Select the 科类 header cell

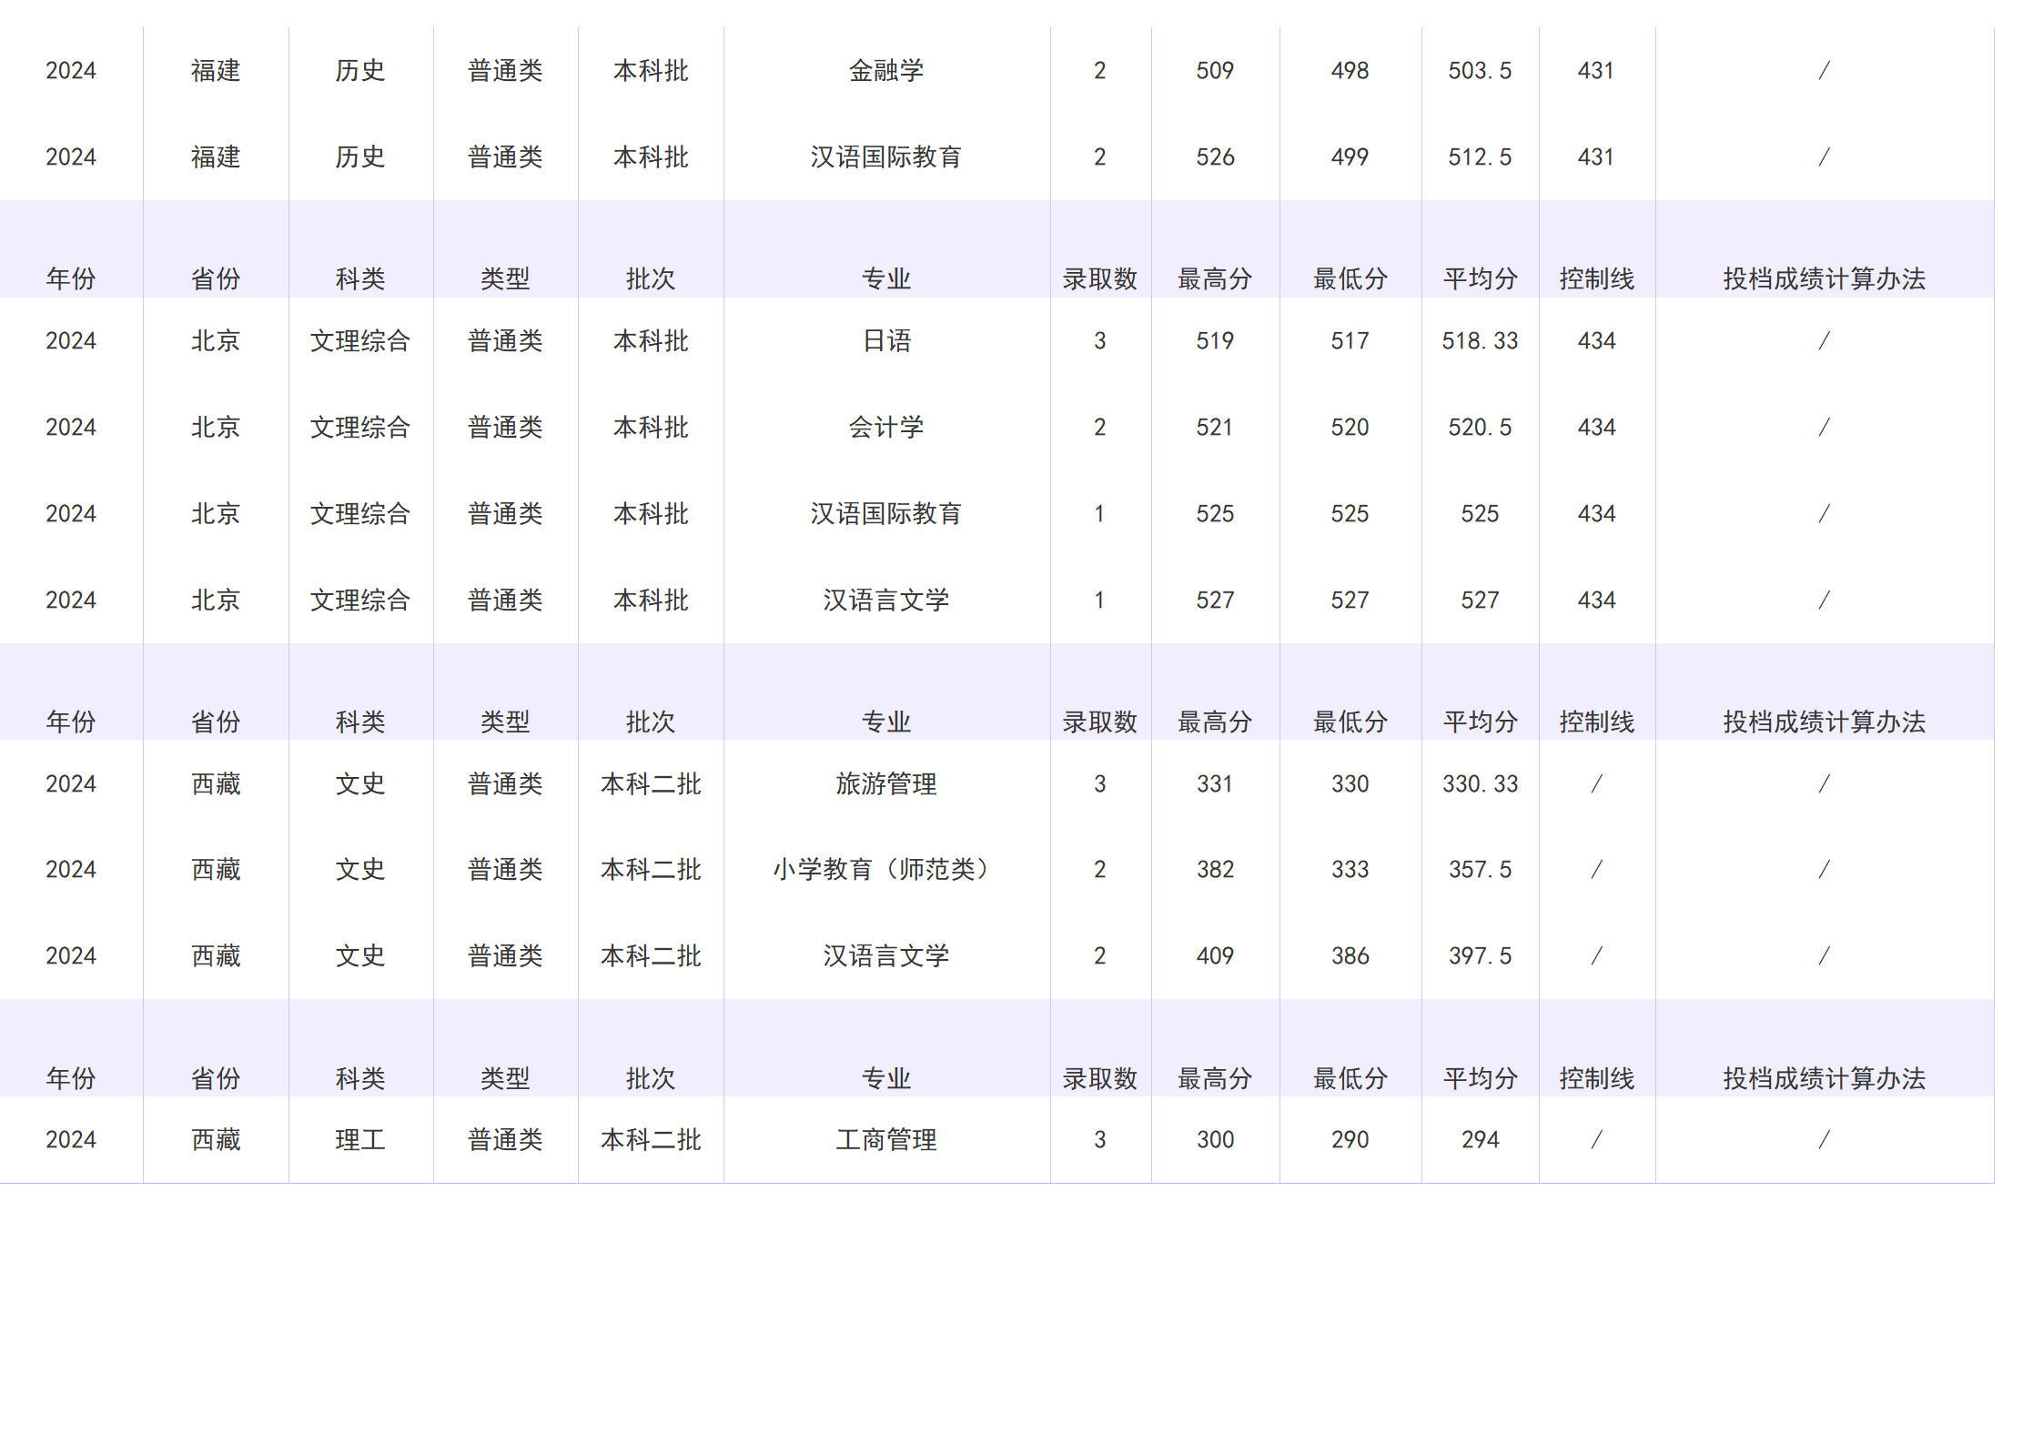[x=360, y=278]
